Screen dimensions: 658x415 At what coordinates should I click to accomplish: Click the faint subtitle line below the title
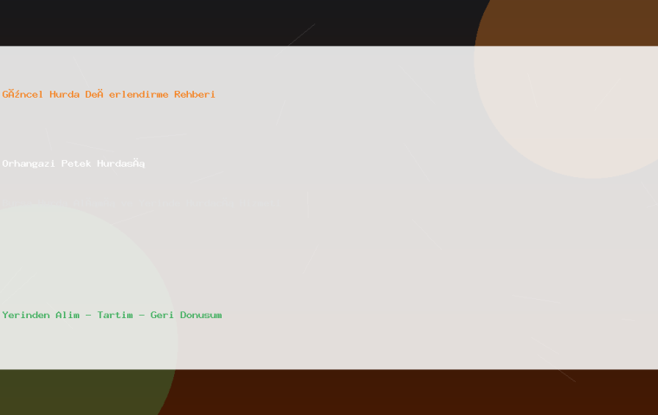pos(141,203)
